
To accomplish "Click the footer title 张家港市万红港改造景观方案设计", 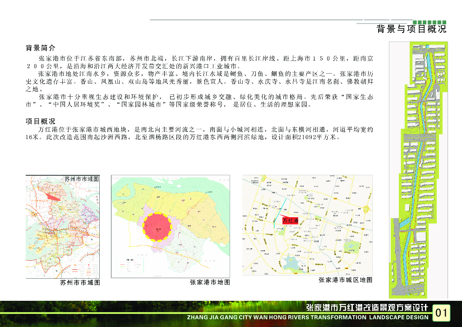I will tap(367, 308).
